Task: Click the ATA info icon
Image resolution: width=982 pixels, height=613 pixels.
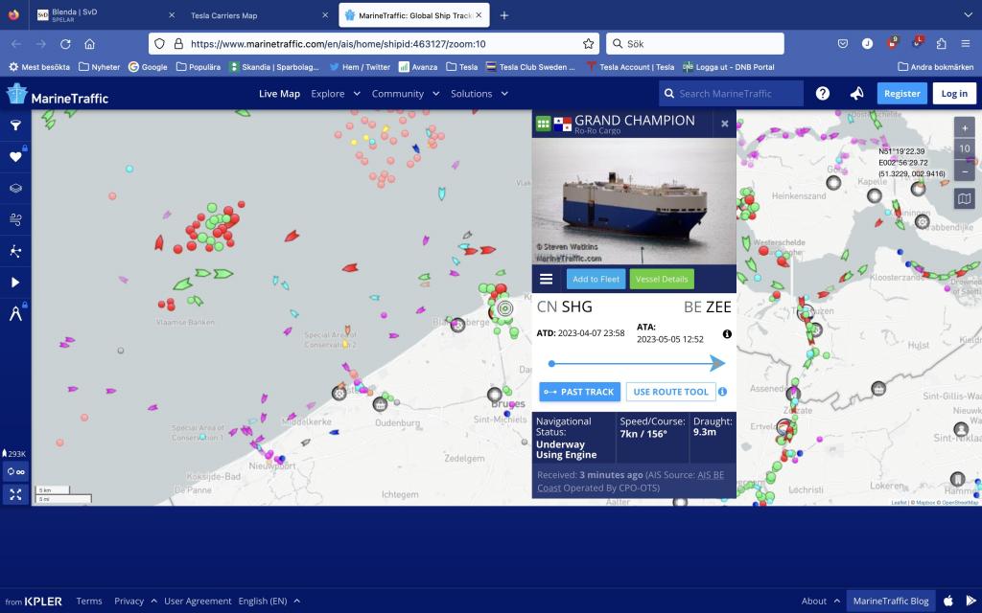Action: 727,334
